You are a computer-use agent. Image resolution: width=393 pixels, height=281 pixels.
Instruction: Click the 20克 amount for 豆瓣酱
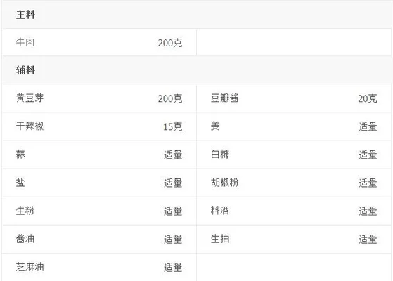[368, 98]
